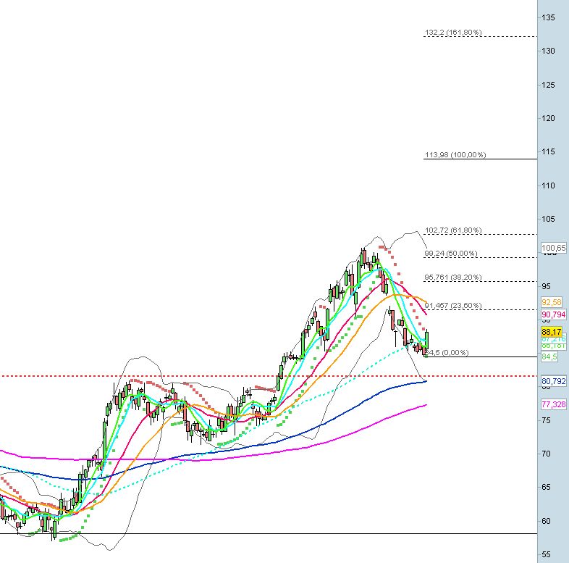Click the 95 value on the price axis

click(546, 286)
